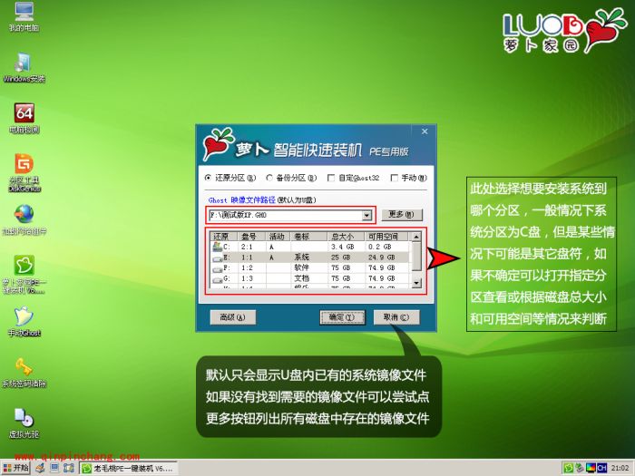Click the partition list scroll up arrow

tap(416, 237)
